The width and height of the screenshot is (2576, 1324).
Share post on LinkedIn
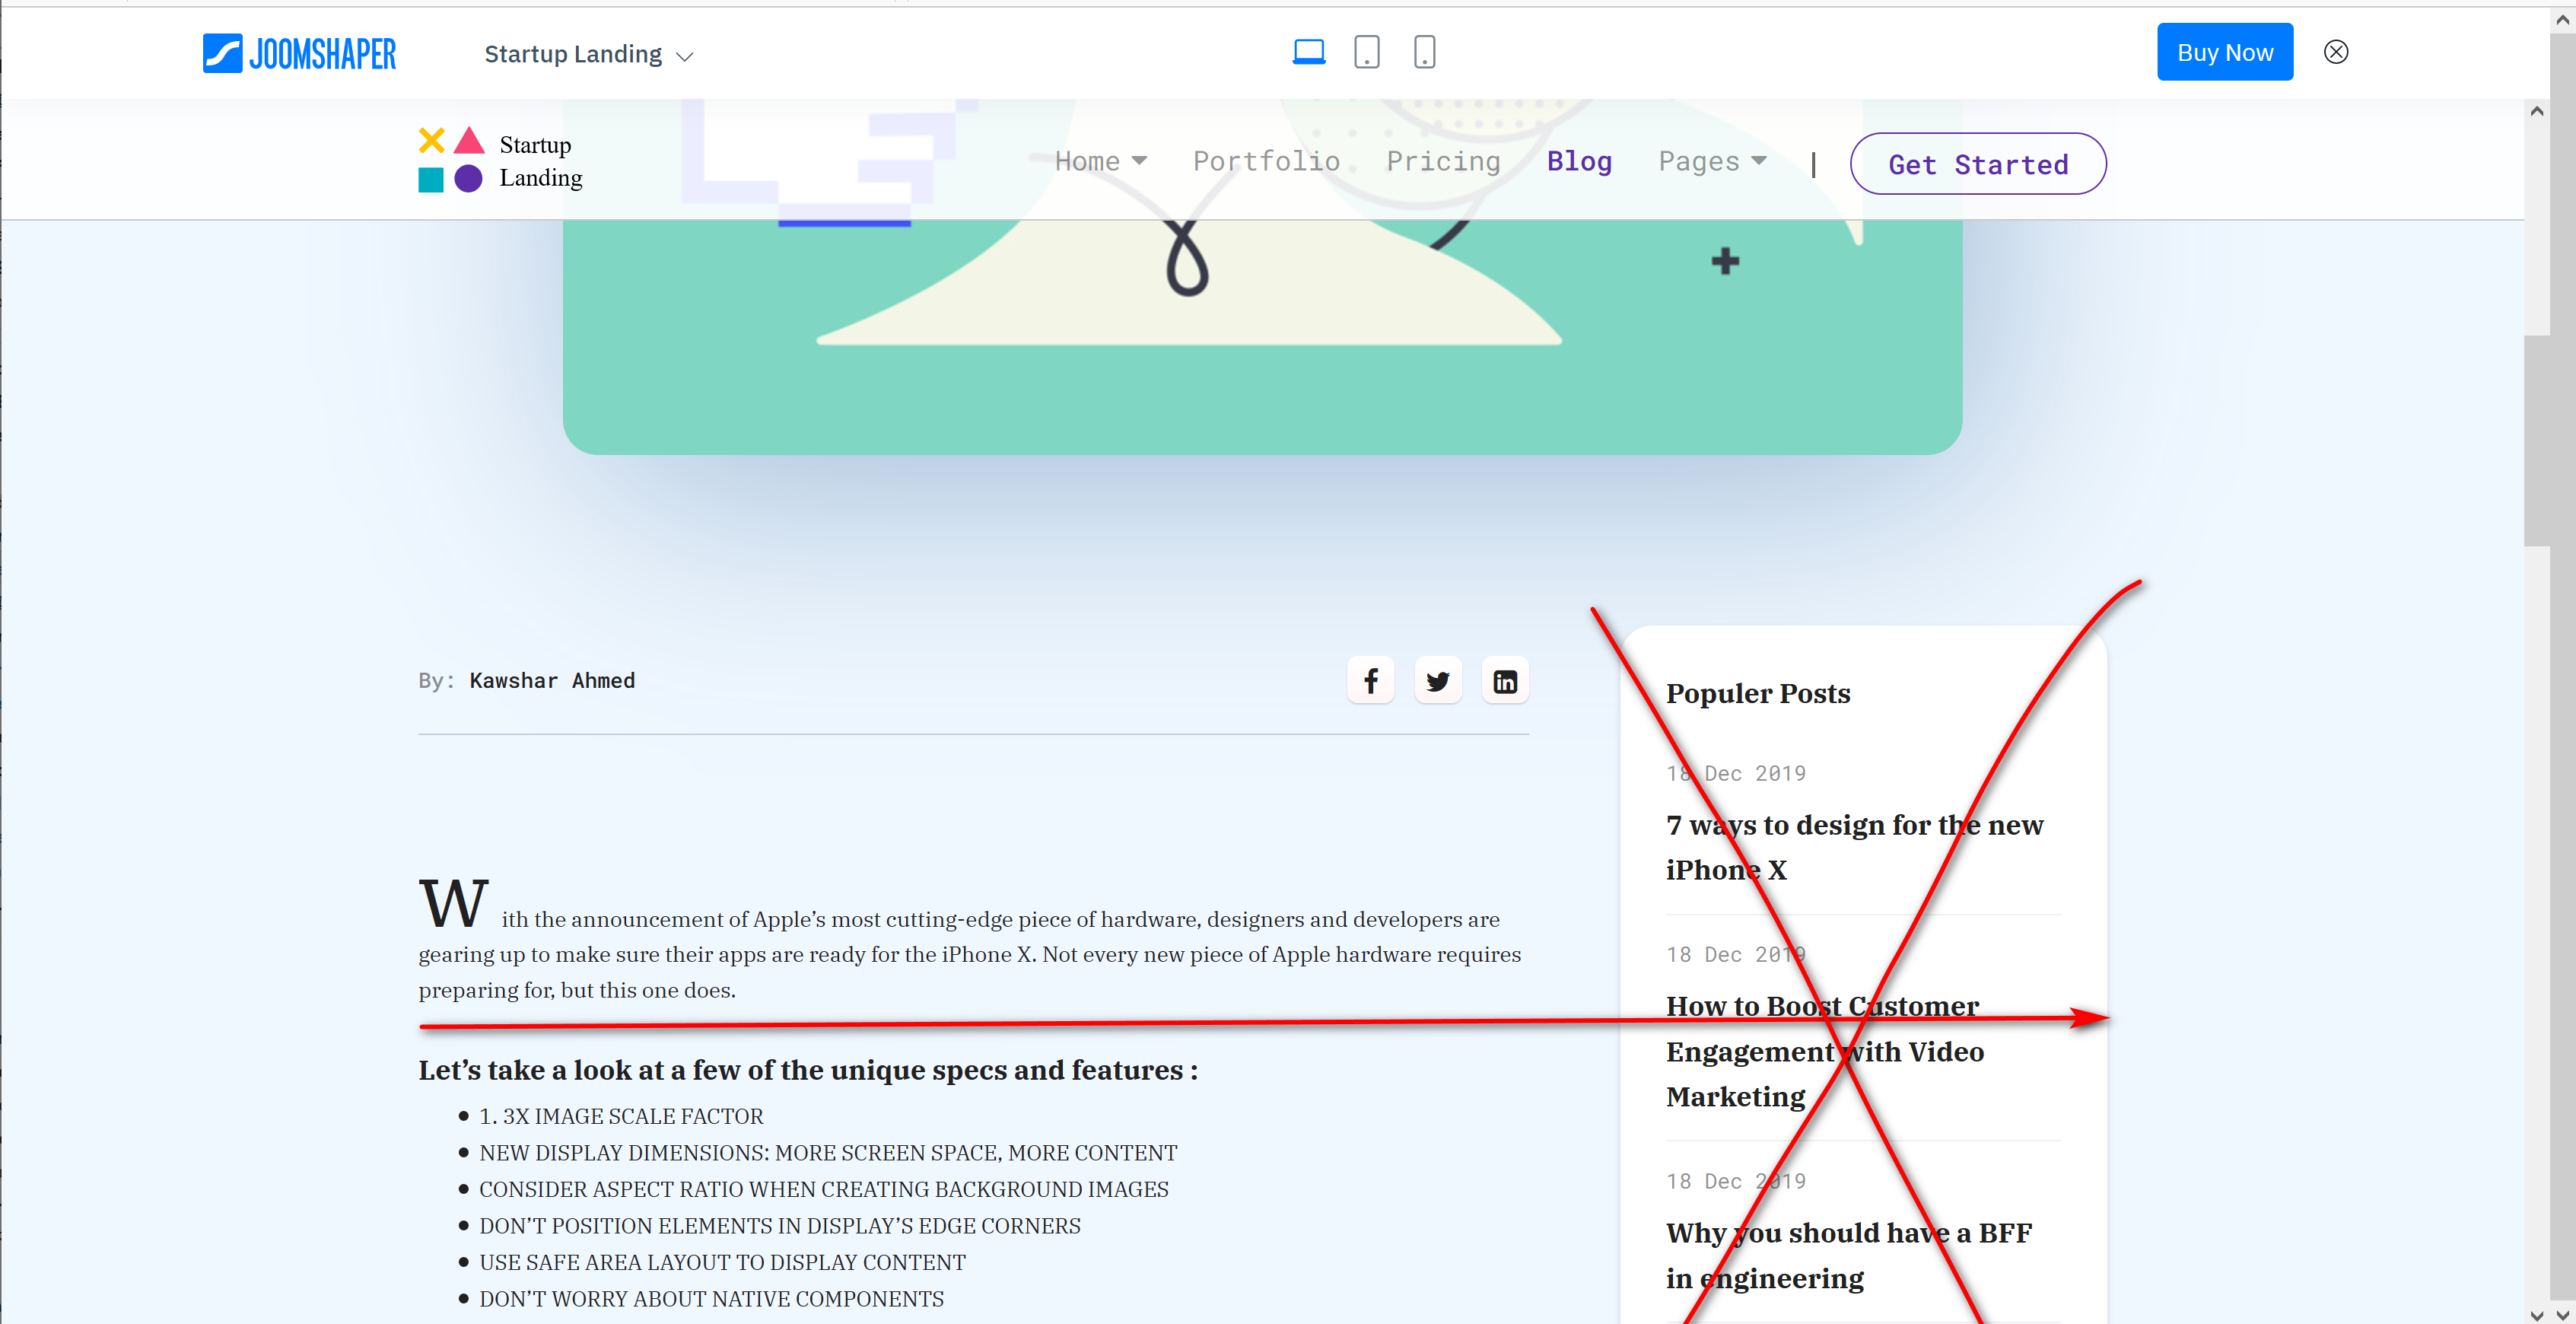click(1504, 681)
